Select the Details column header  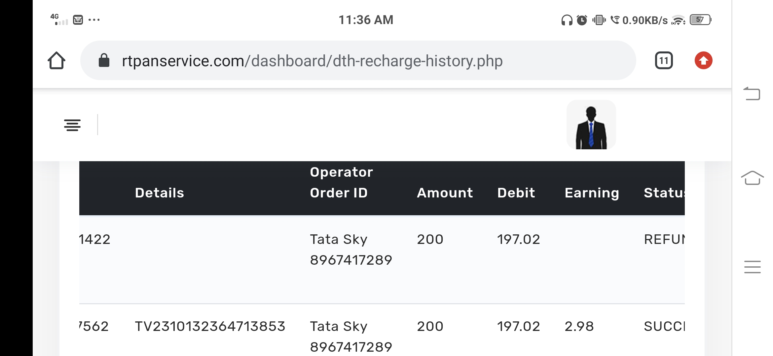tap(160, 193)
